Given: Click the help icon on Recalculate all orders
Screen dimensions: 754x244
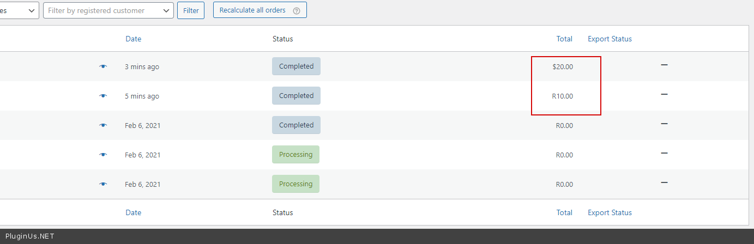Looking at the screenshot, I should tap(297, 10).
